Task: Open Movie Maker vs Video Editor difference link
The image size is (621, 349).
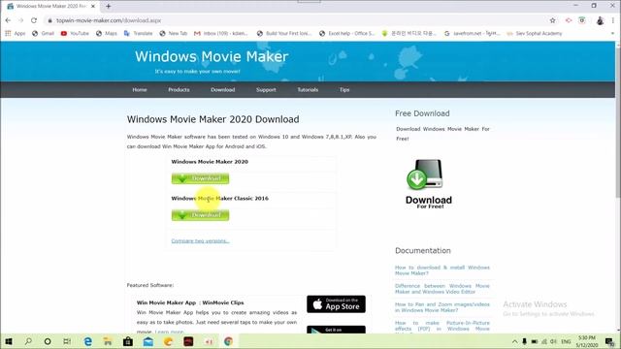Action: coord(442,289)
